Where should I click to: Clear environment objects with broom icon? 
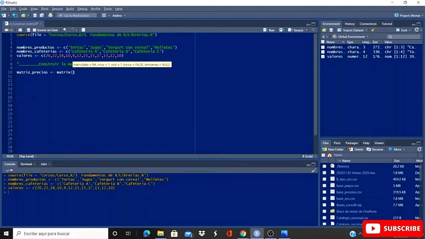[373, 30]
